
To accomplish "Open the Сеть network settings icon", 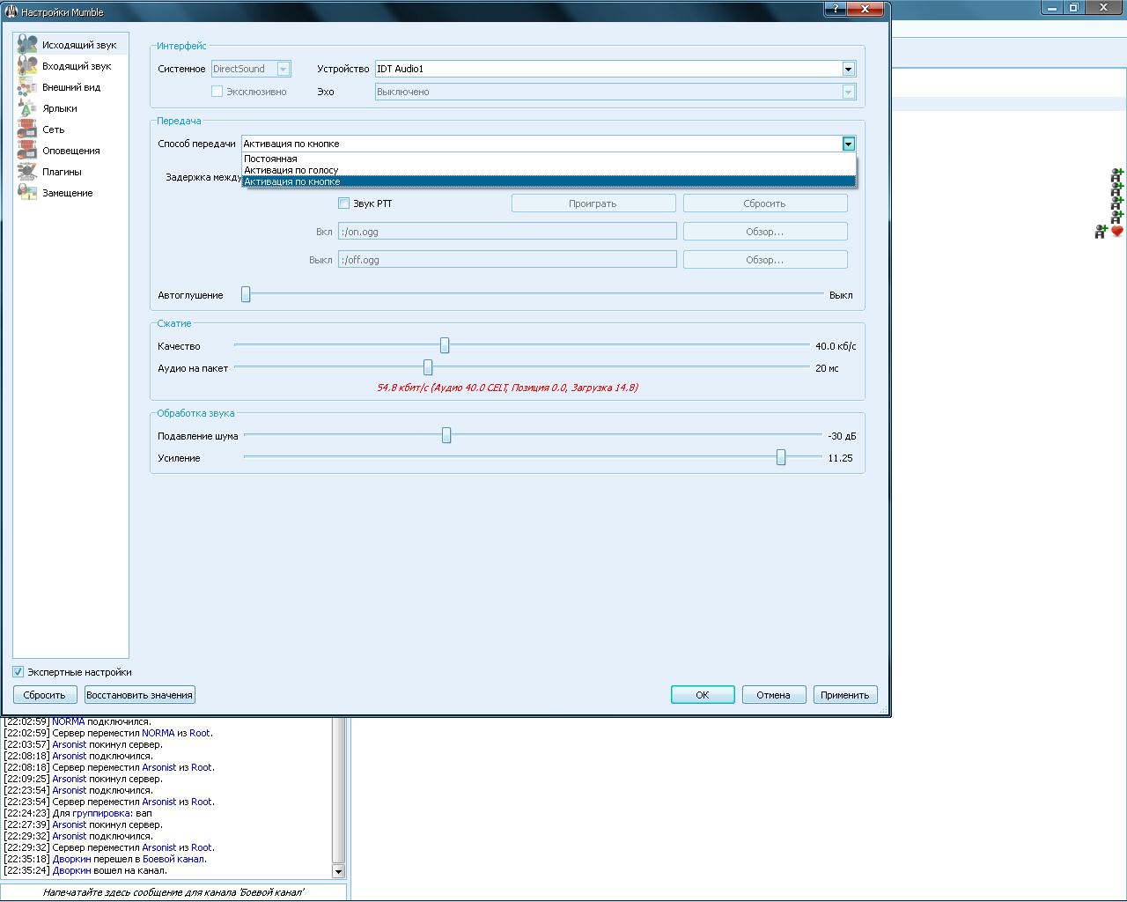I will coord(27,129).
